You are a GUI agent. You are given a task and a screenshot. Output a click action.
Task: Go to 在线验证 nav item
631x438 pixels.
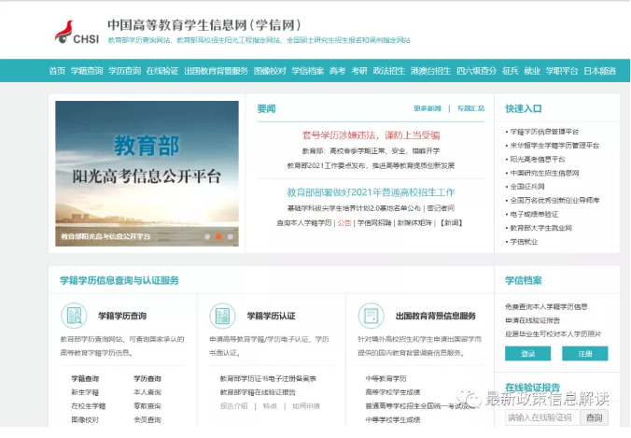(162, 71)
